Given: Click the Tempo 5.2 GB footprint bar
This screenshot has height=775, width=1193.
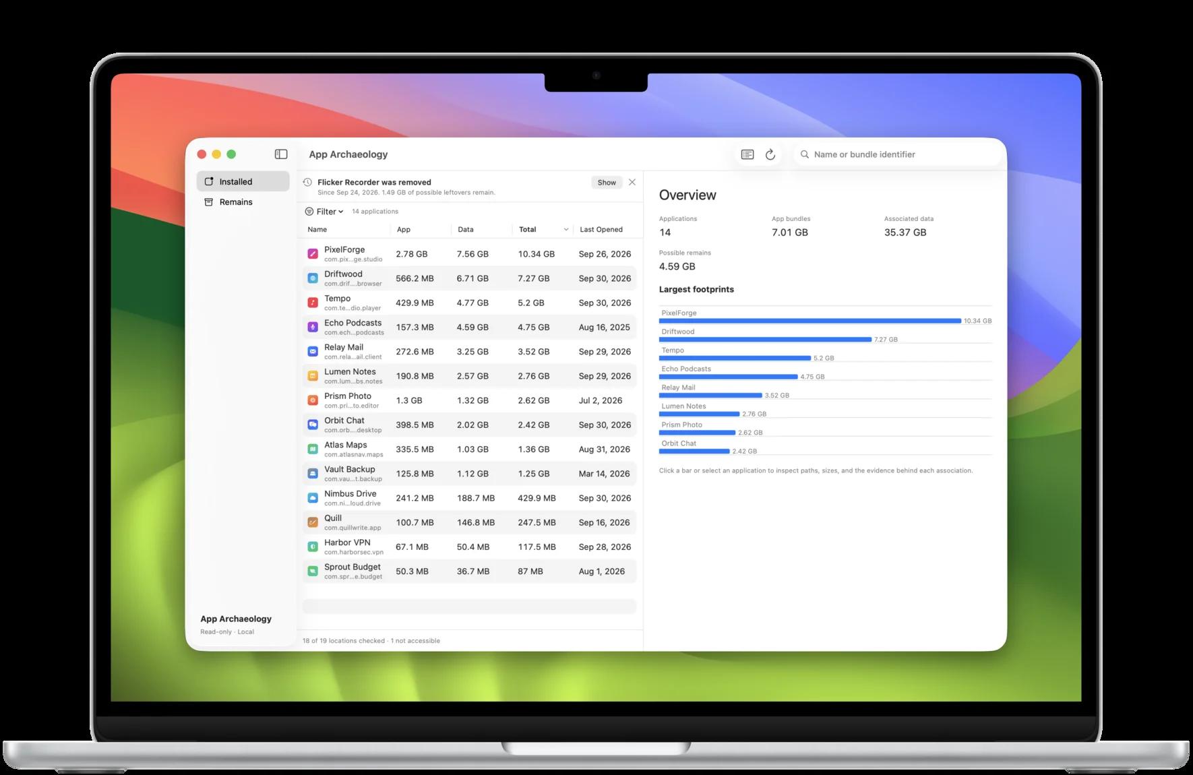Looking at the screenshot, I should [x=735, y=358].
